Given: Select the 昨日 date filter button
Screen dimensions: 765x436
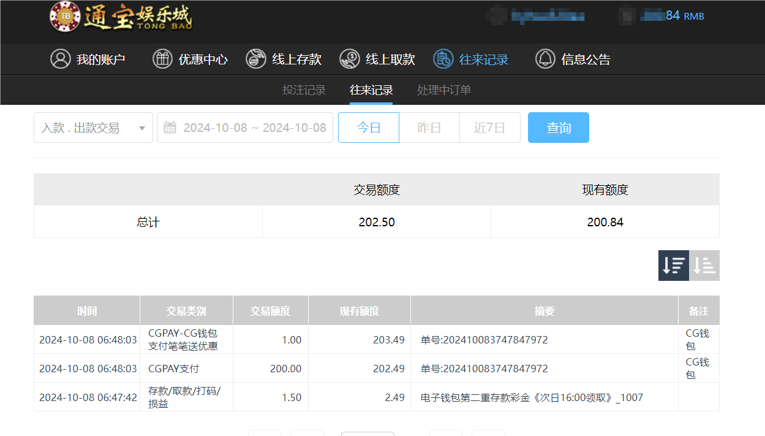Looking at the screenshot, I should coord(429,128).
